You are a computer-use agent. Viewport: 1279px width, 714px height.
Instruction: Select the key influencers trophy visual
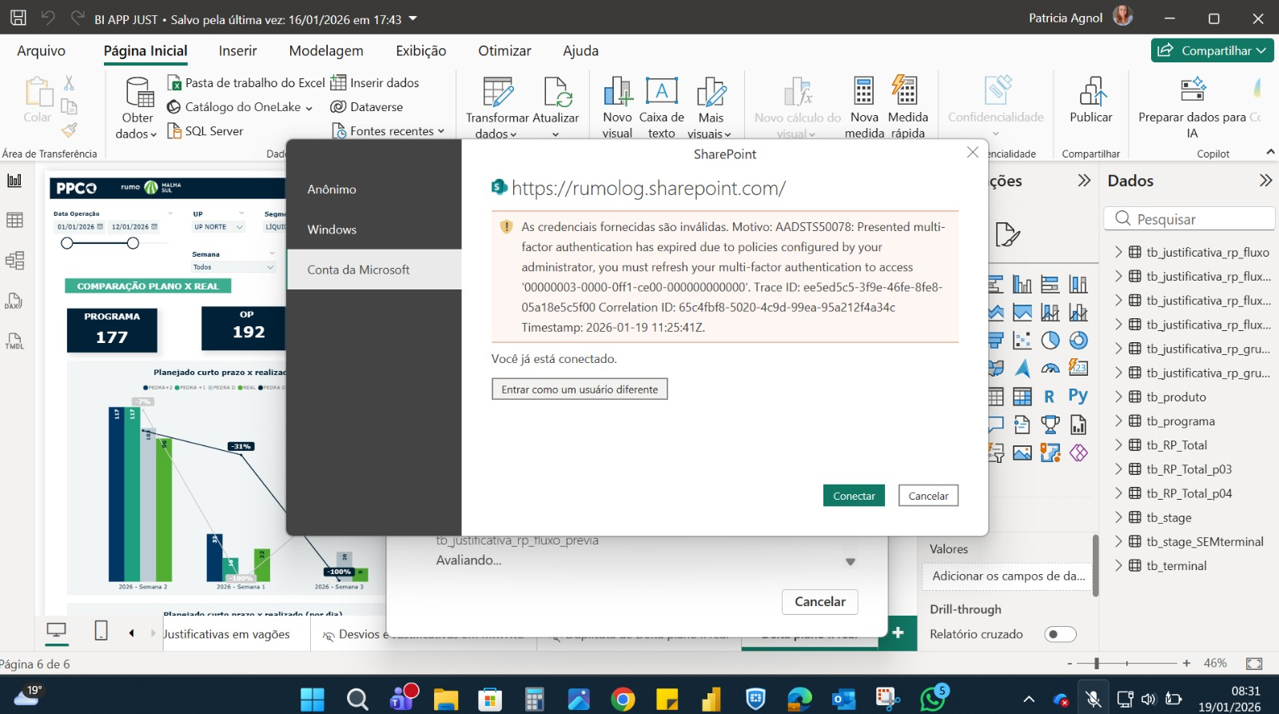pyautogui.click(x=1050, y=424)
